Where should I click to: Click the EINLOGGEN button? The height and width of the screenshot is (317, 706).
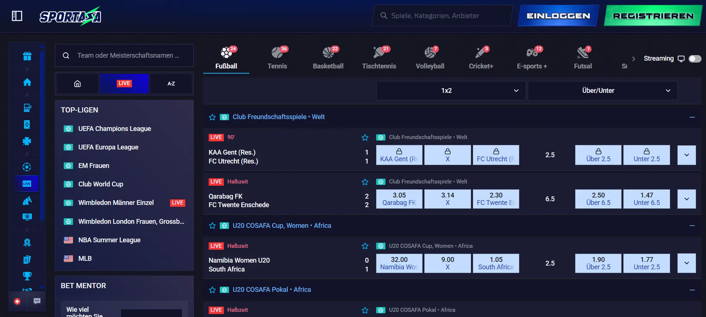point(558,16)
